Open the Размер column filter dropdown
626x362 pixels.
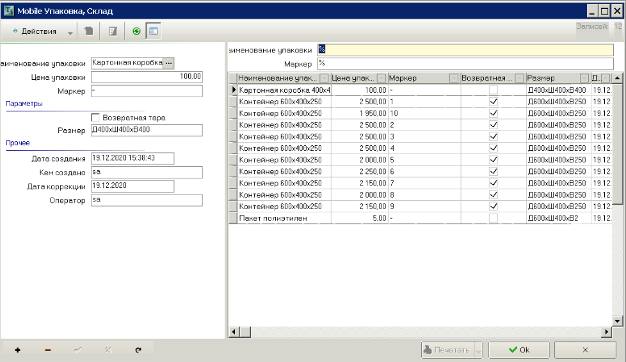click(584, 78)
